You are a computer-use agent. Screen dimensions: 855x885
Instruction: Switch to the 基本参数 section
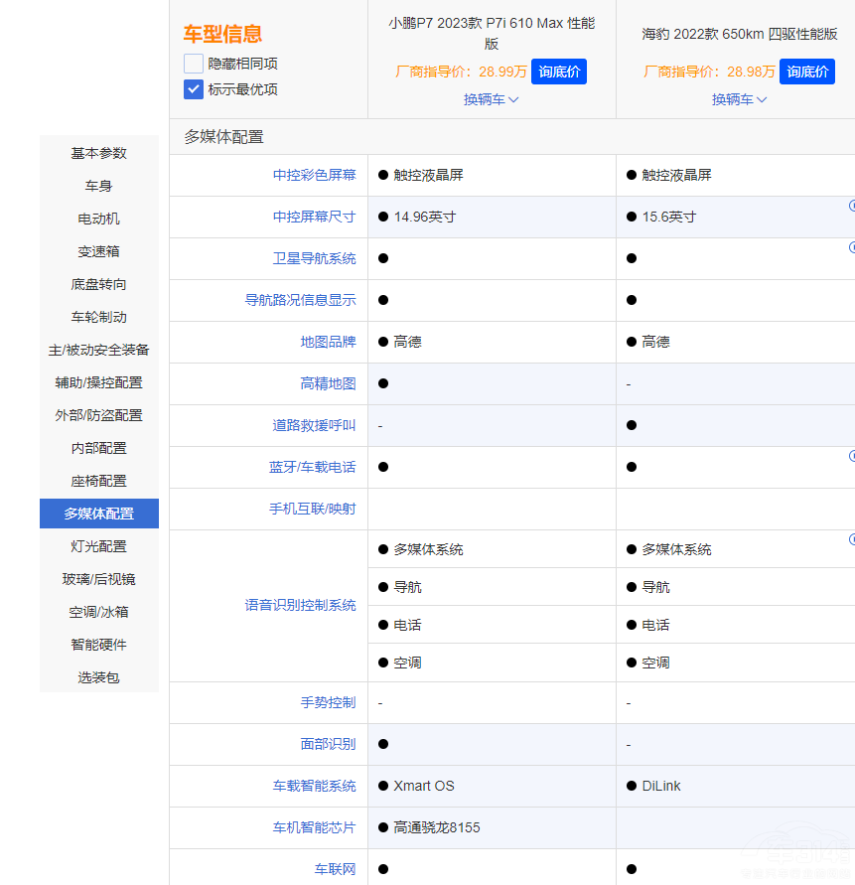click(x=98, y=153)
